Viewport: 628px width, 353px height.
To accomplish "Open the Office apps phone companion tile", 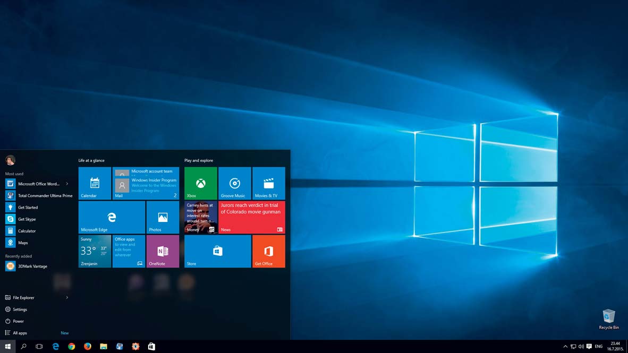I will [x=129, y=251].
